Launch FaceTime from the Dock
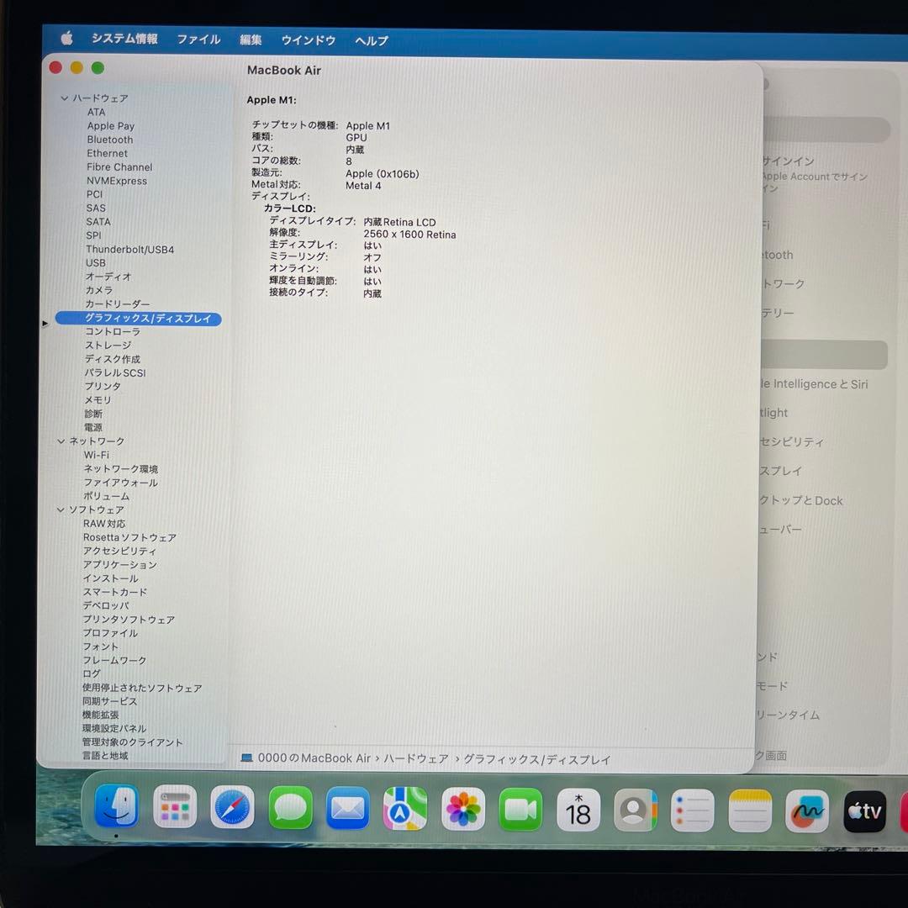The width and height of the screenshot is (908, 908). click(x=520, y=810)
